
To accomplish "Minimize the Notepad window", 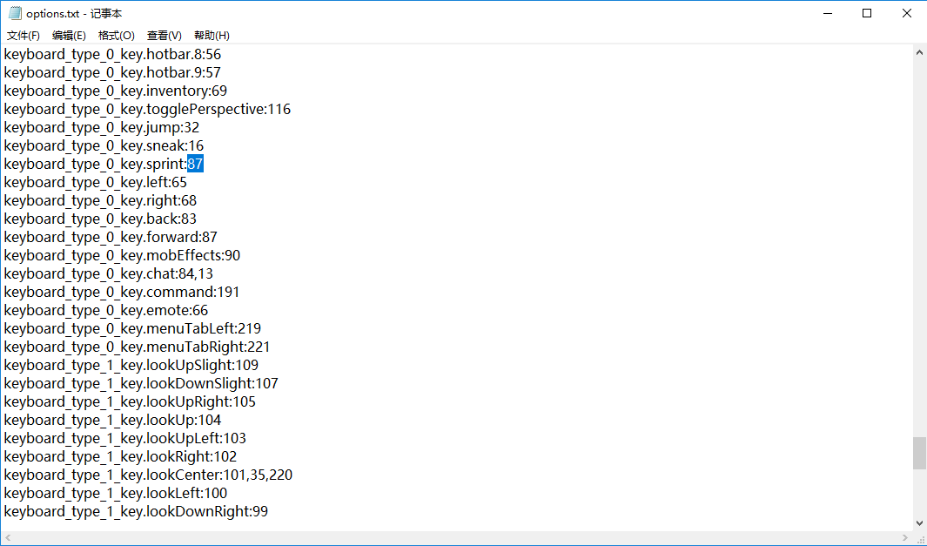I will tap(828, 13).
